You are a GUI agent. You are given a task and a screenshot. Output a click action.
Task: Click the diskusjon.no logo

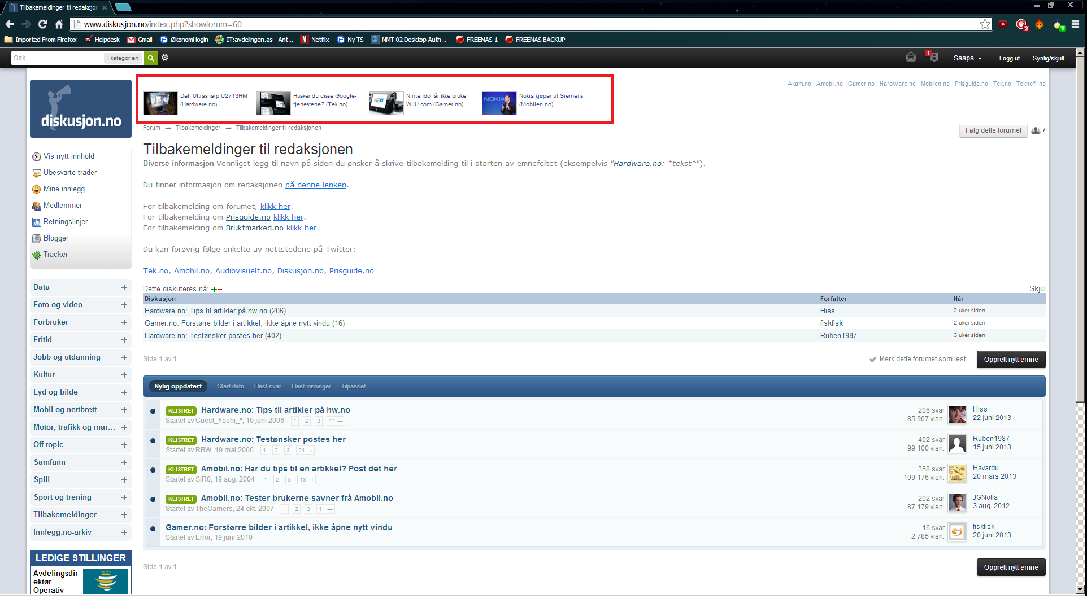[x=81, y=108]
